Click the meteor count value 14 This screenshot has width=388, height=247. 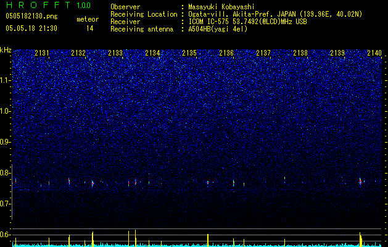(89, 28)
